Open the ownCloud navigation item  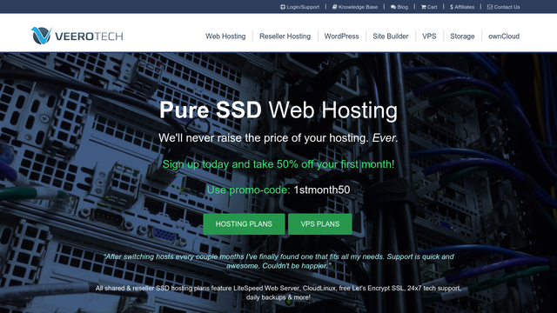(x=504, y=37)
